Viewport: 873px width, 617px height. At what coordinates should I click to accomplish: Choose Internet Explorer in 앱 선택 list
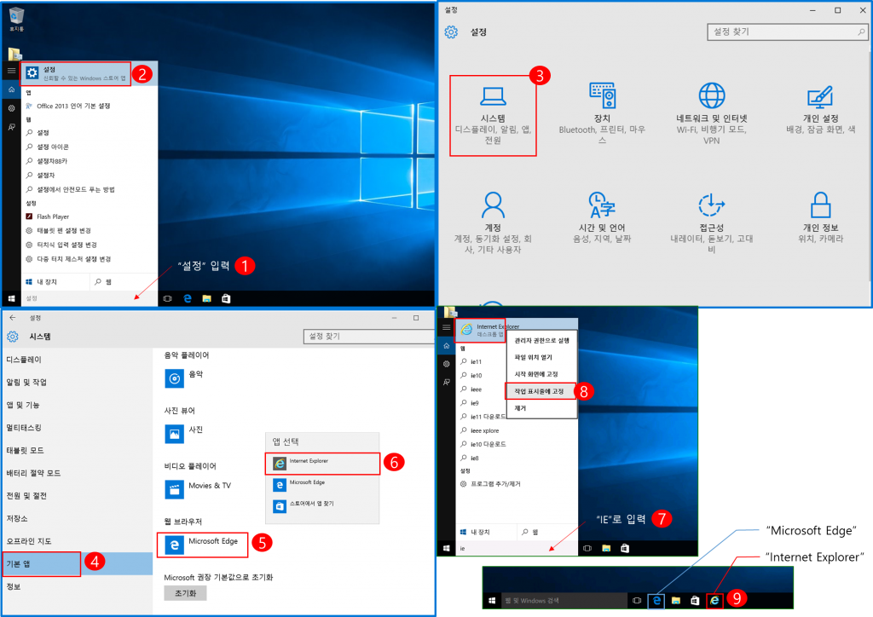pos(321,462)
